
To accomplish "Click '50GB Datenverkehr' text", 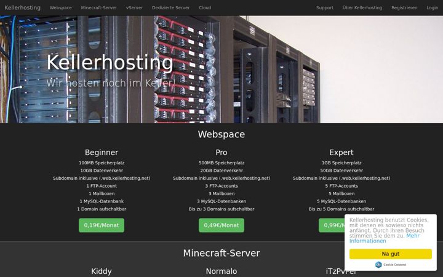I will [x=341, y=171].
